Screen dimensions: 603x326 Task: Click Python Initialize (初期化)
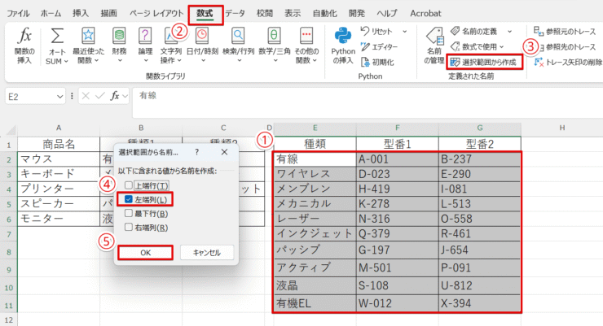(377, 62)
